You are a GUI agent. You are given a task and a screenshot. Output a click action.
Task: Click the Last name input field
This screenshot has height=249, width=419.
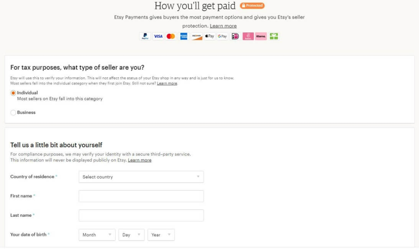(x=141, y=215)
